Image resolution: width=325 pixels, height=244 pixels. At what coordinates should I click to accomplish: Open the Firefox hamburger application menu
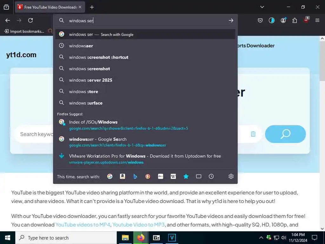tap(317, 20)
